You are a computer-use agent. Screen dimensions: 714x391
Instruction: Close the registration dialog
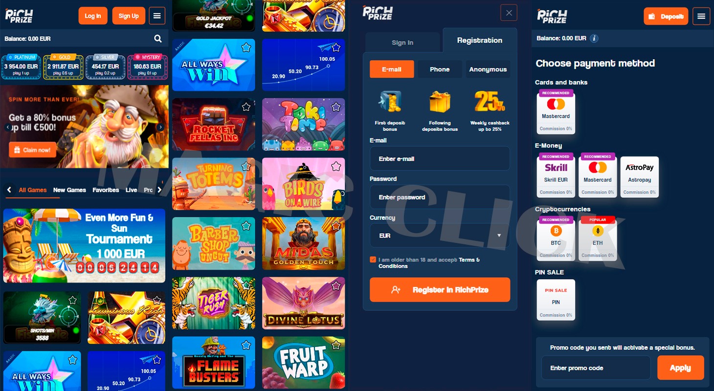pyautogui.click(x=509, y=13)
